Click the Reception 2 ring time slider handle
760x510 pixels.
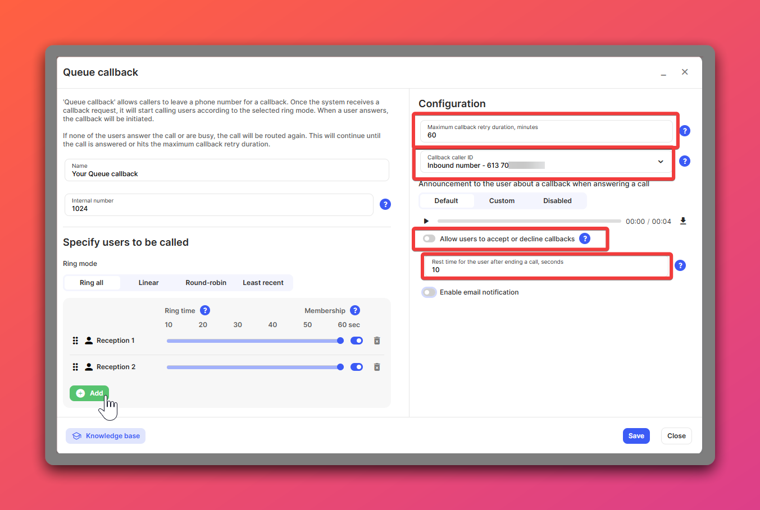coord(340,367)
